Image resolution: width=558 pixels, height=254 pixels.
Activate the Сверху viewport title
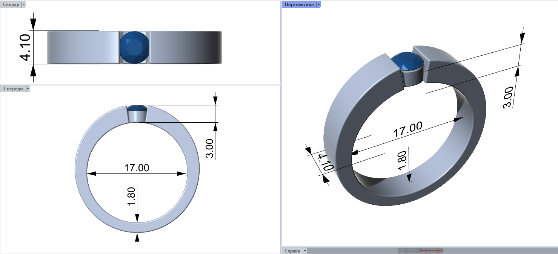pos(11,5)
